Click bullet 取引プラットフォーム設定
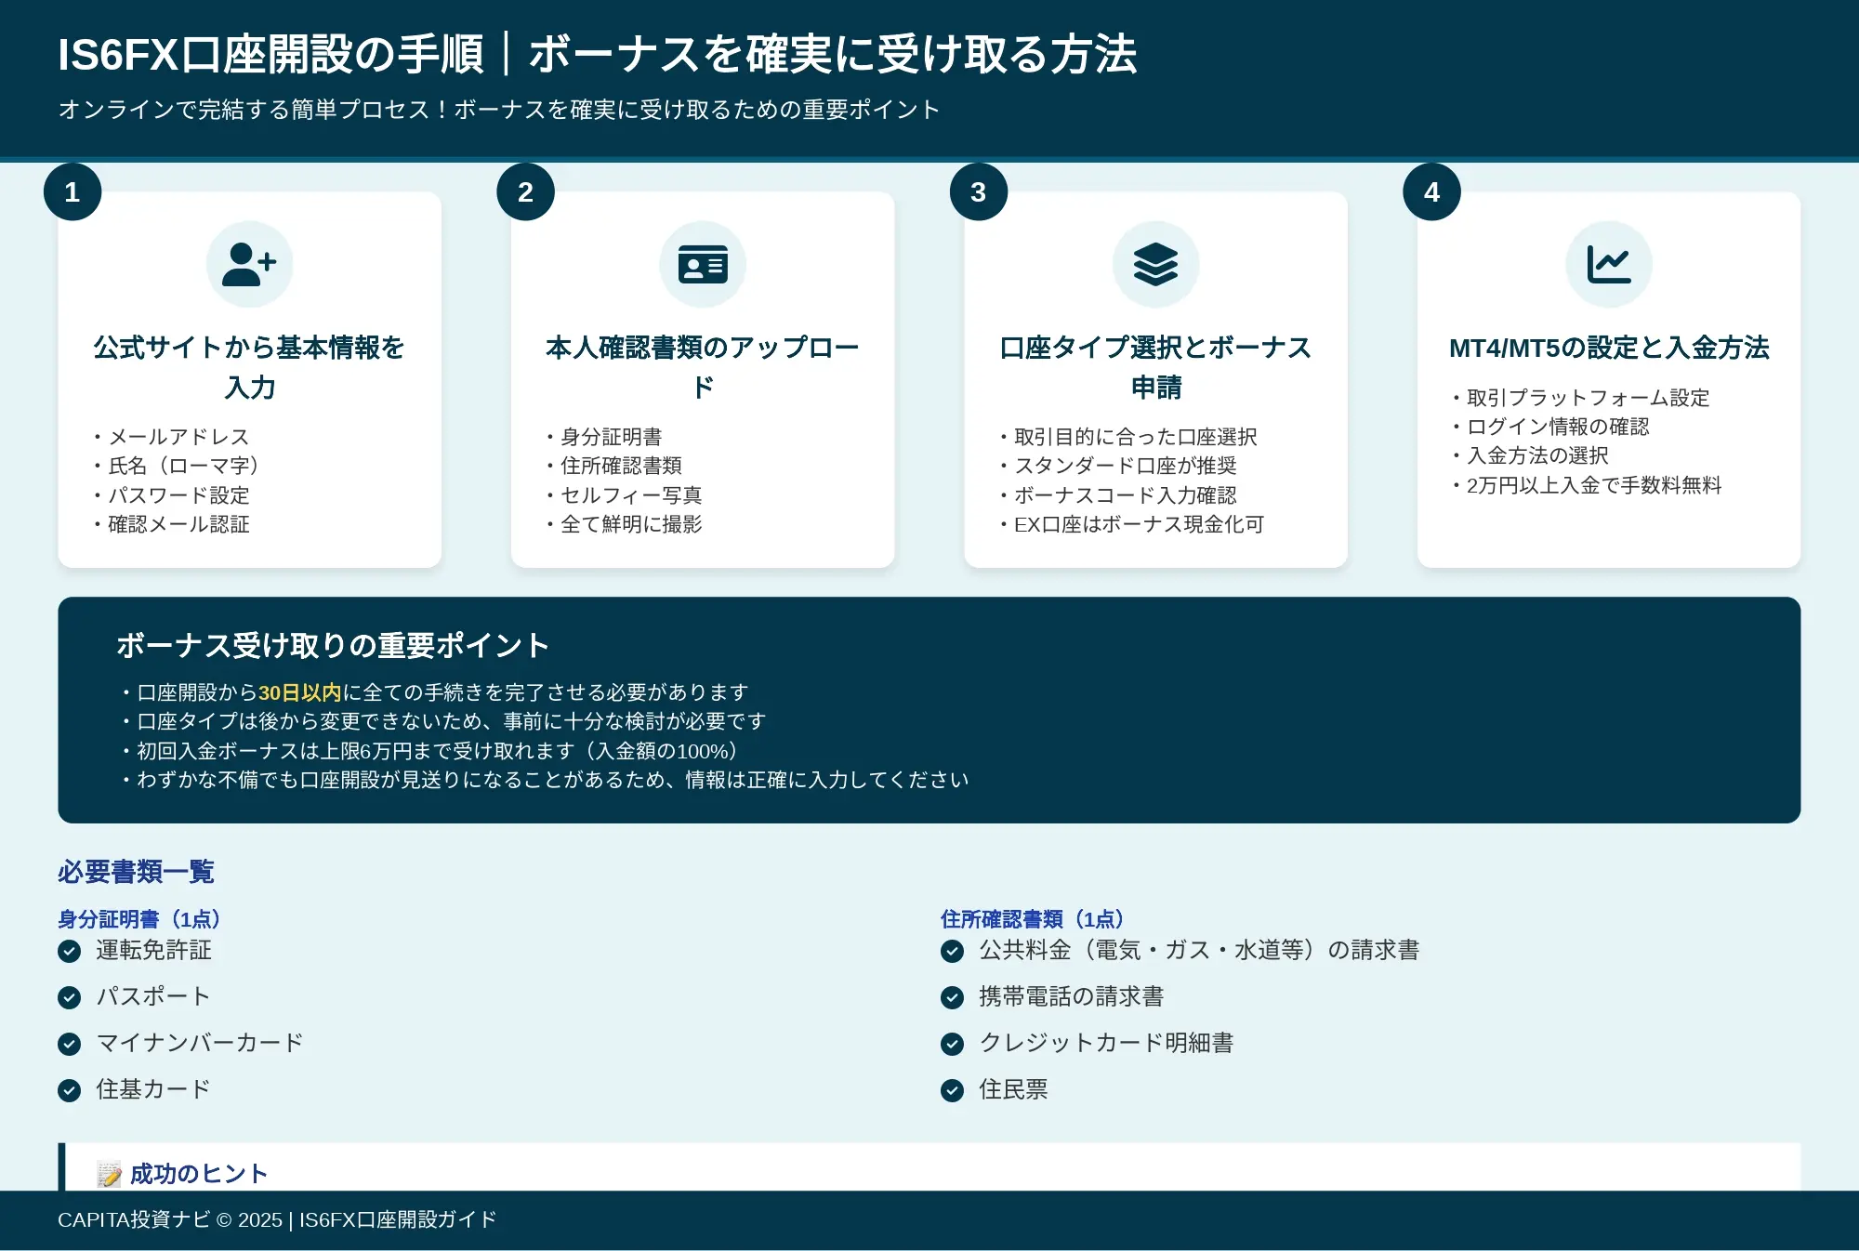Screen dimensions: 1859x1251 [1581, 398]
